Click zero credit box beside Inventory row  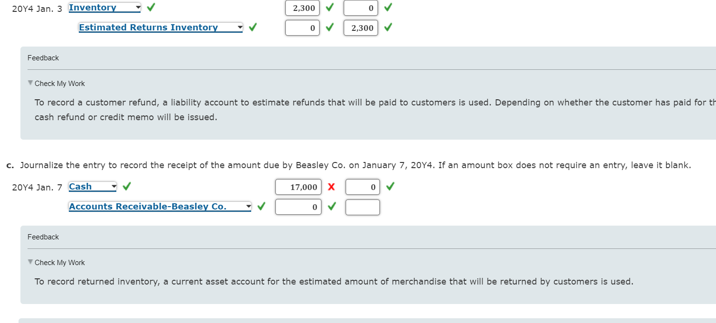(x=360, y=8)
